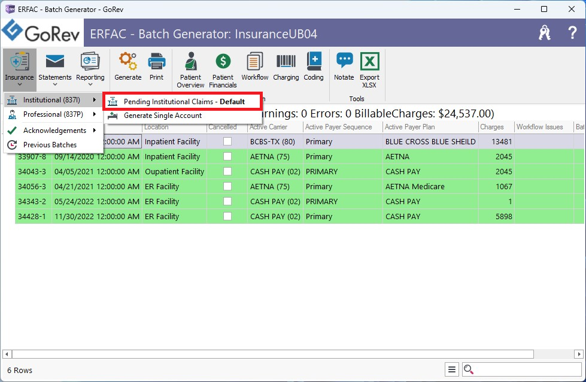The width and height of the screenshot is (586, 382).
Task: Click the AETNA Medicare plan cell
Action: point(430,187)
